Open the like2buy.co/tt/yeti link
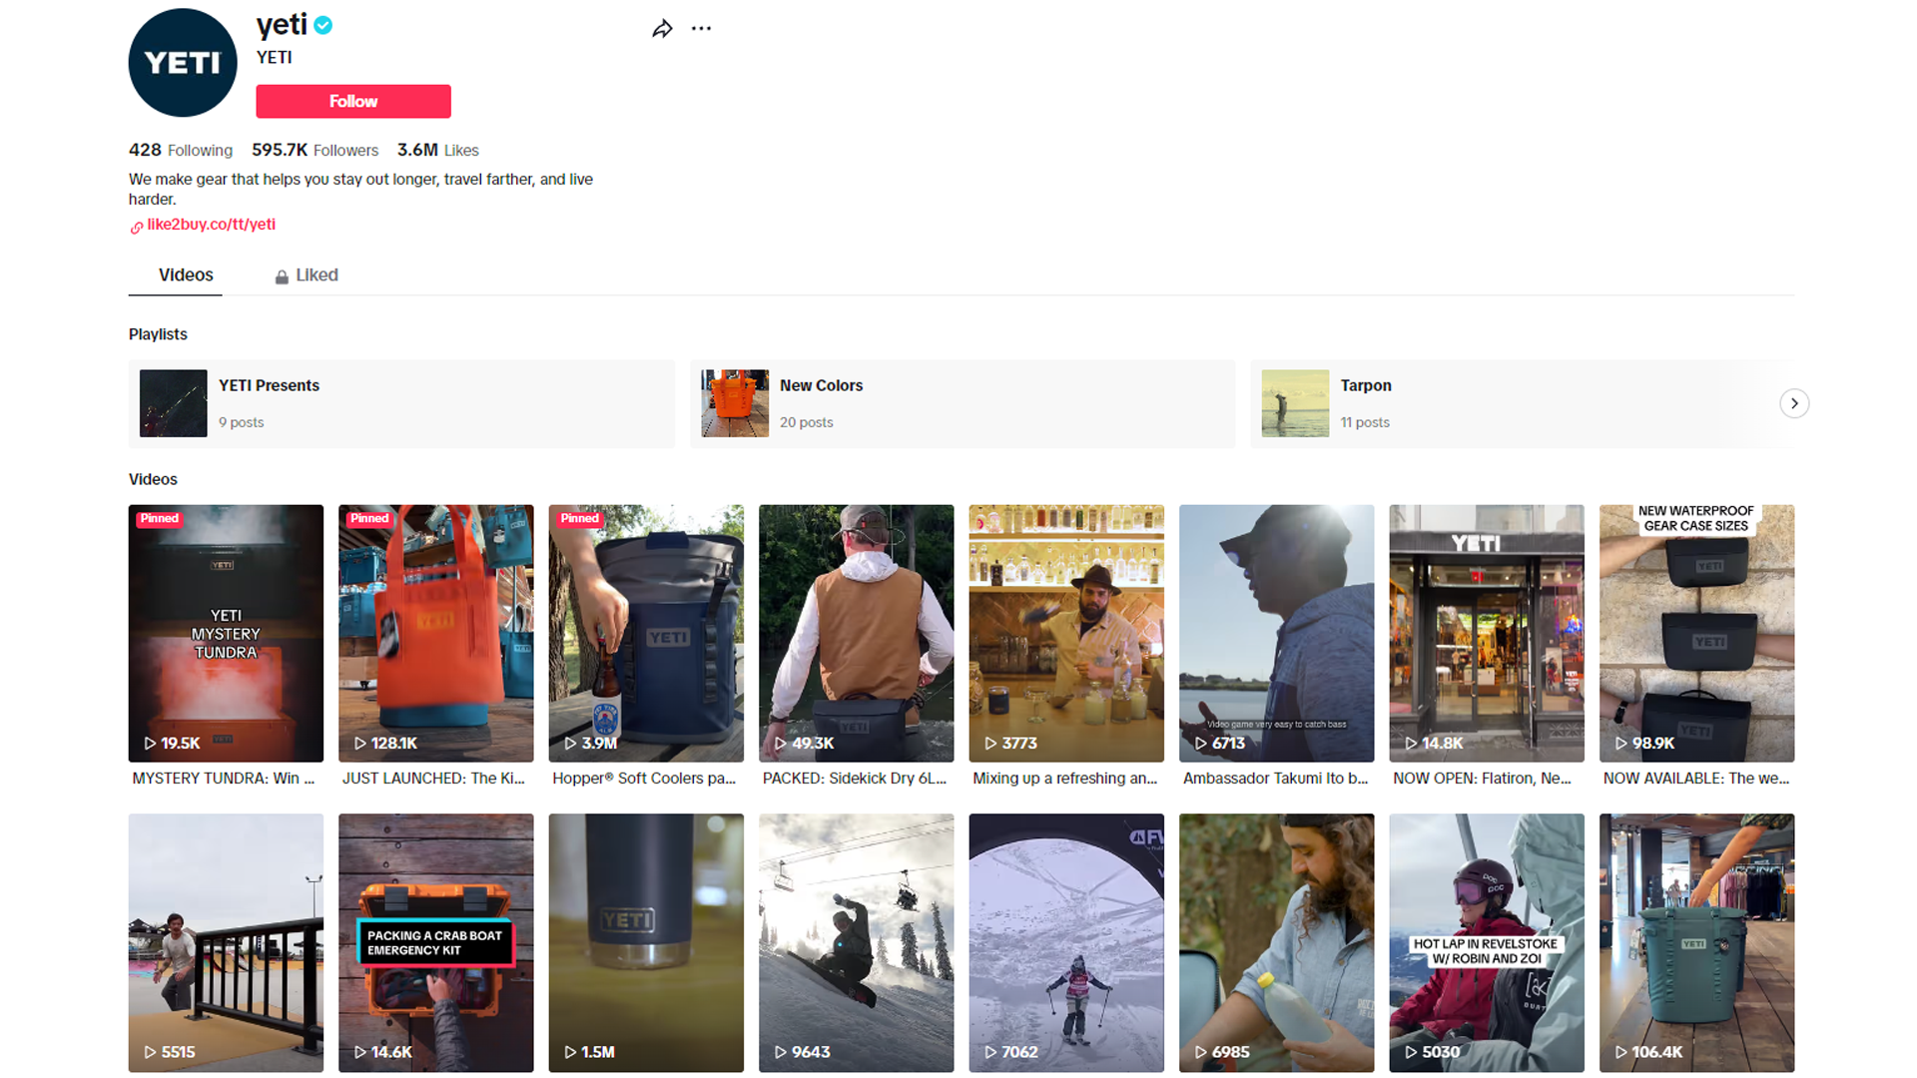Viewport: 1917px width, 1078px height. coord(211,225)
